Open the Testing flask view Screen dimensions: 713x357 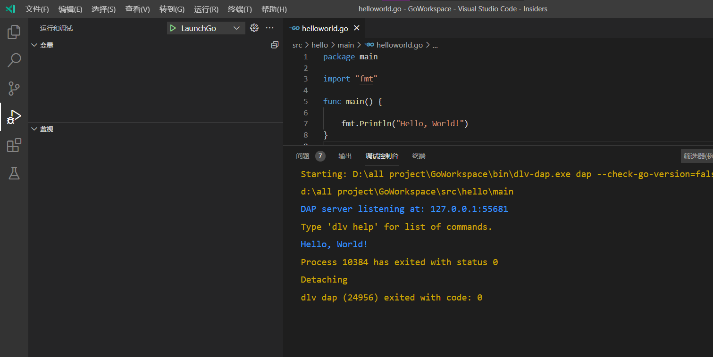click(14, 173)
